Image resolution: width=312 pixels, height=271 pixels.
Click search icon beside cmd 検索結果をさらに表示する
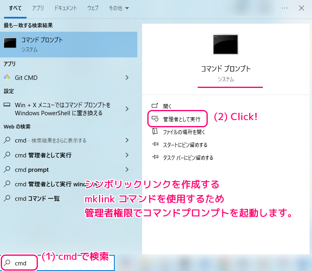7,140
